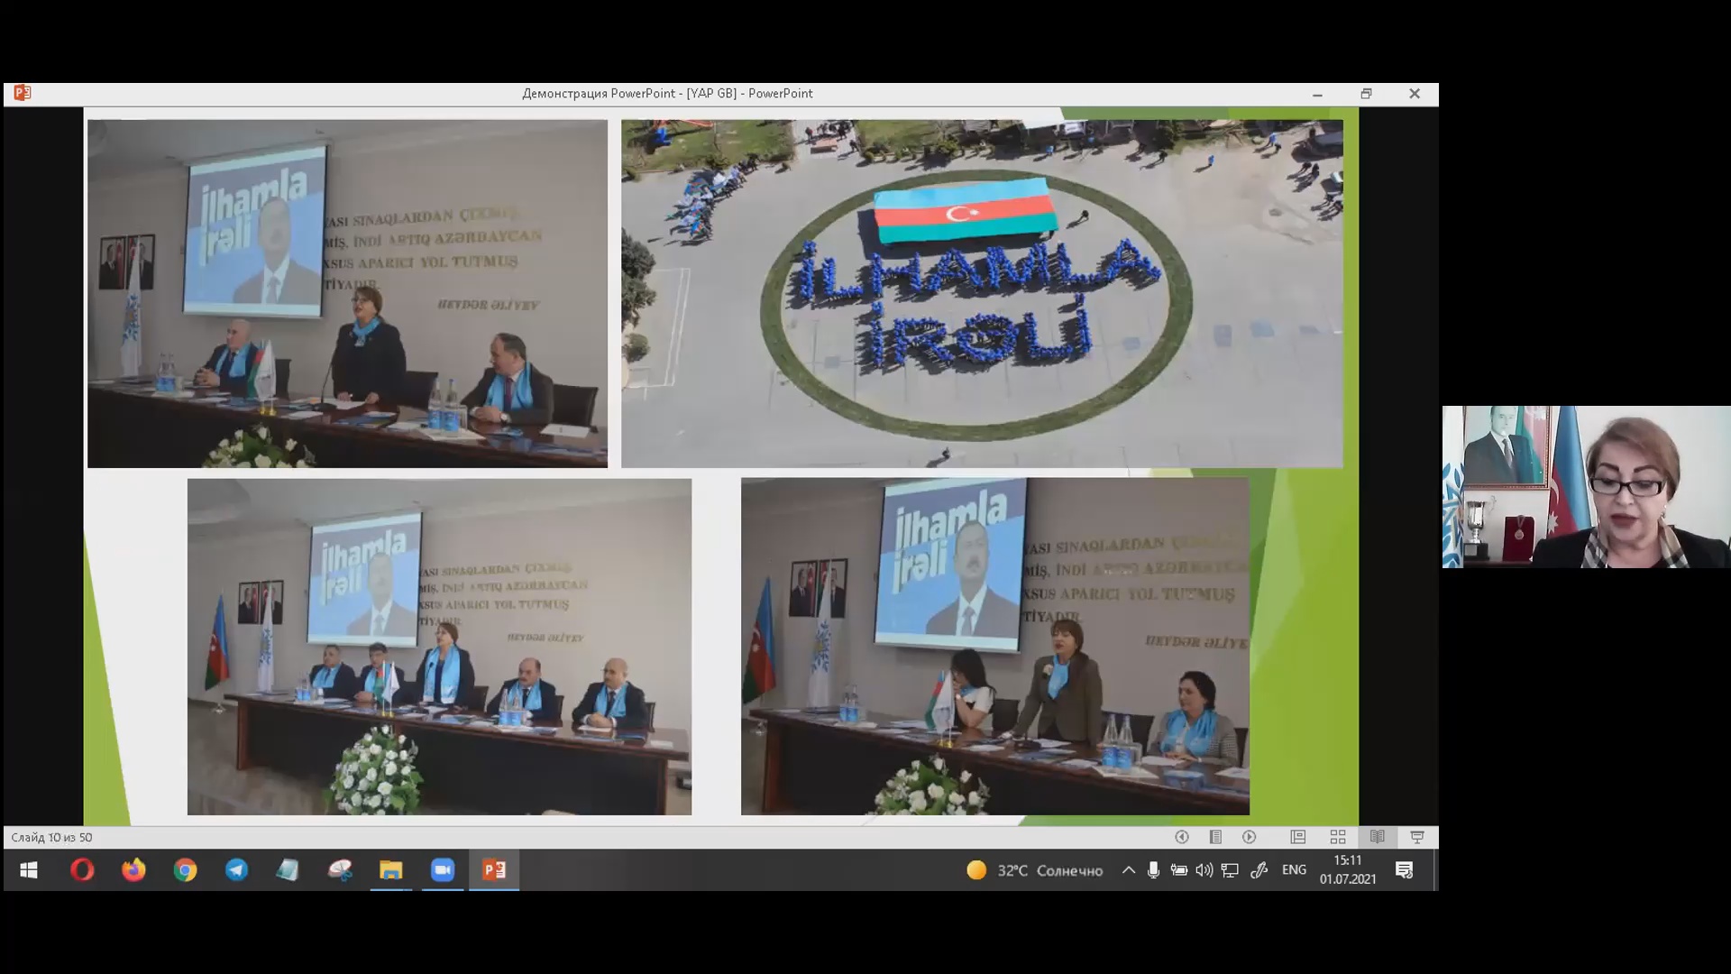Select the top-left meeting photo on slide
Image resolution: width=1731 pixels, height=974 pixels.
(x=347, y=293)
